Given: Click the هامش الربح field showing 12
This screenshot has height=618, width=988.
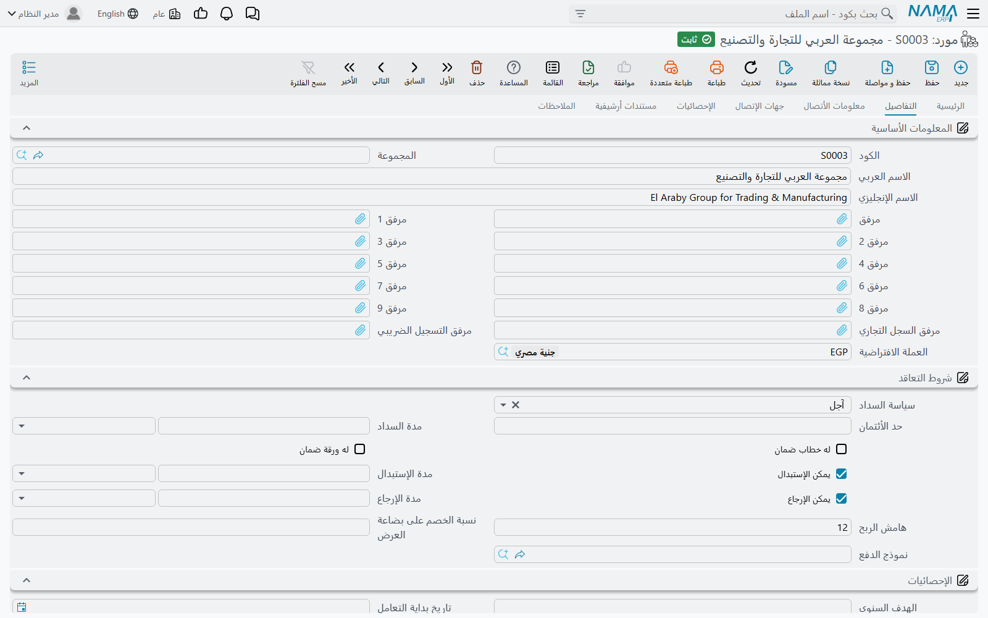Looking at the screenshot, I should [672, 527].
